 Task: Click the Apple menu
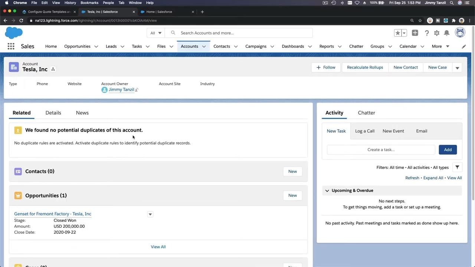[7, 3]
